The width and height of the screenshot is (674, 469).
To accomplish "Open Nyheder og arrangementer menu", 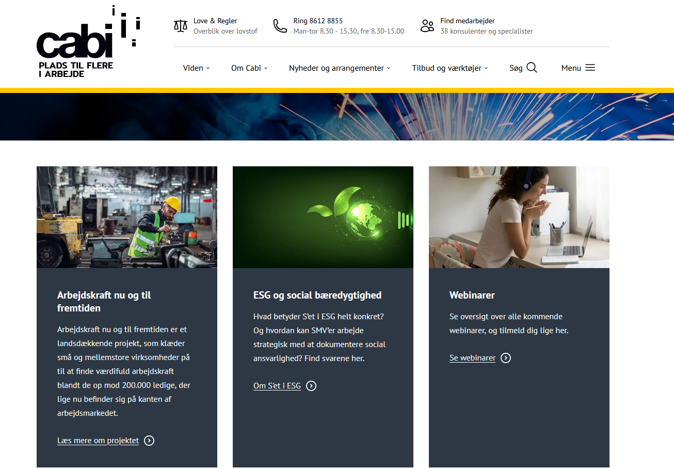I will (x=336, y=68).
